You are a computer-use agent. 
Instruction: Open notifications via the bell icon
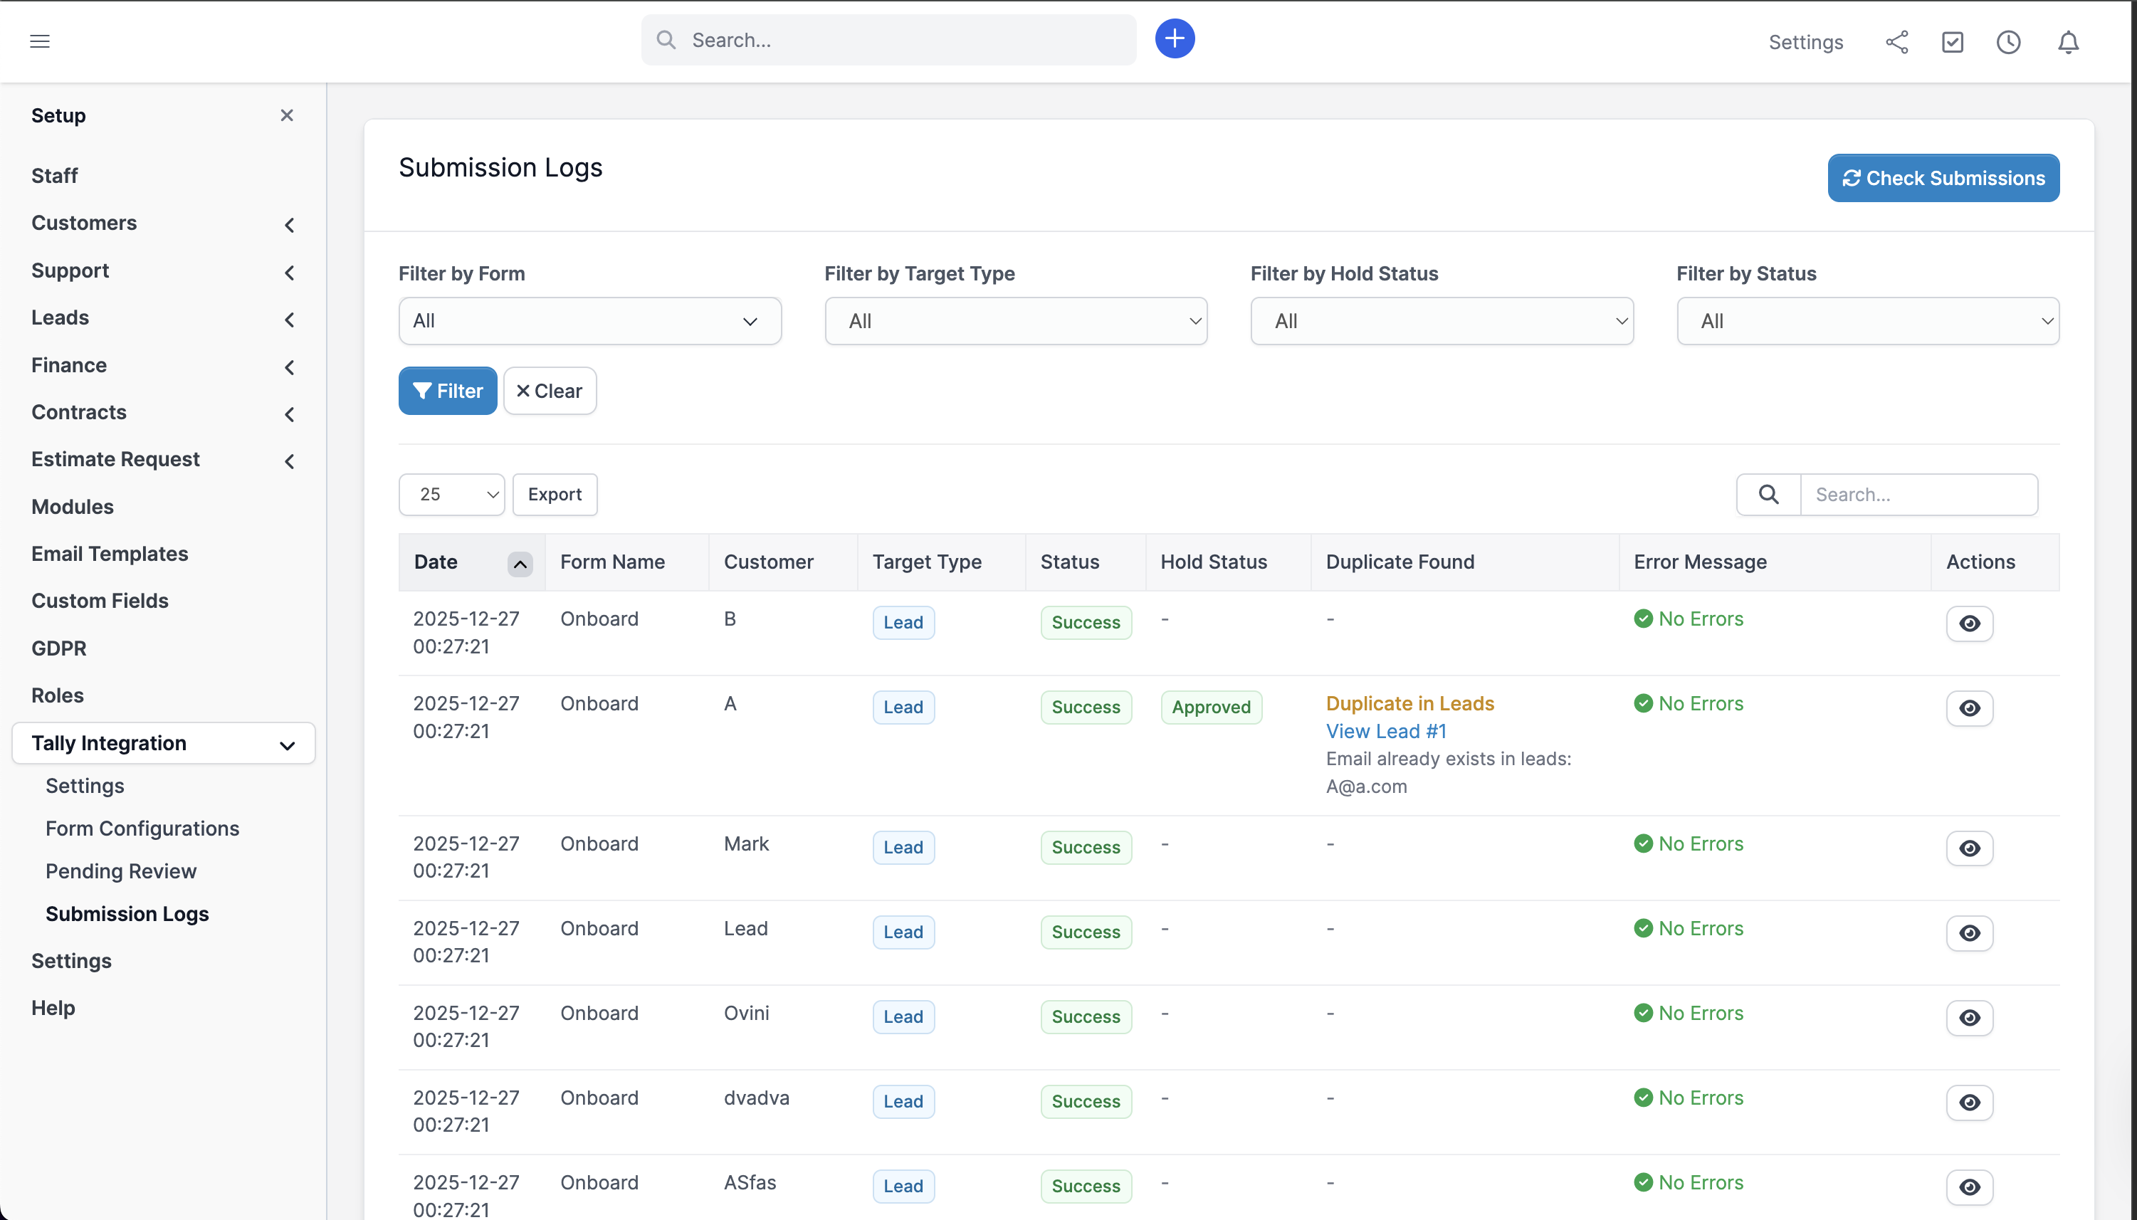[2067, 41]
